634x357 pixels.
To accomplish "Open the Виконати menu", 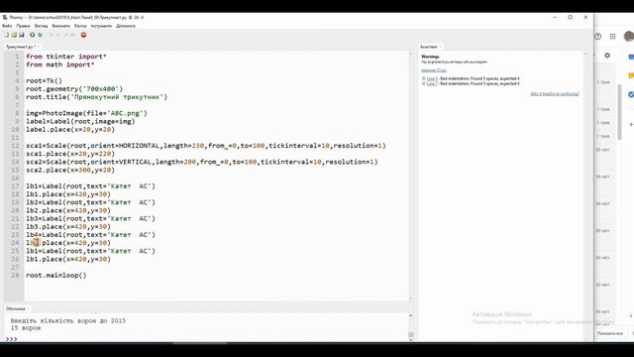I will point(60,26).
